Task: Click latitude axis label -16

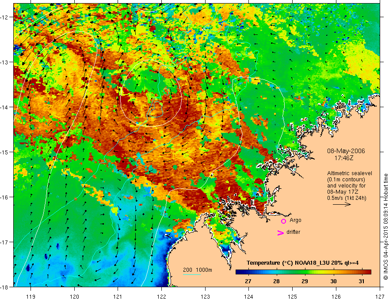Action: pos(5,197)
